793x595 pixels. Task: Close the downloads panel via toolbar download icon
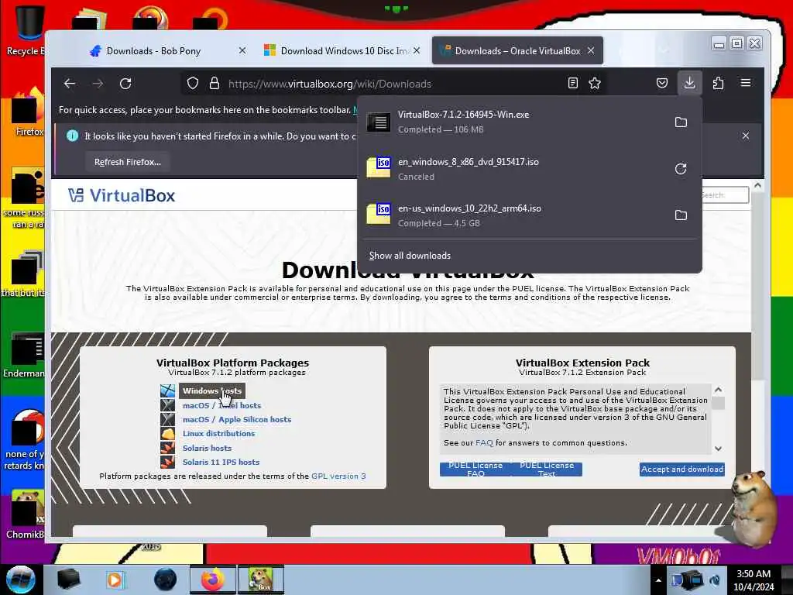689,83
